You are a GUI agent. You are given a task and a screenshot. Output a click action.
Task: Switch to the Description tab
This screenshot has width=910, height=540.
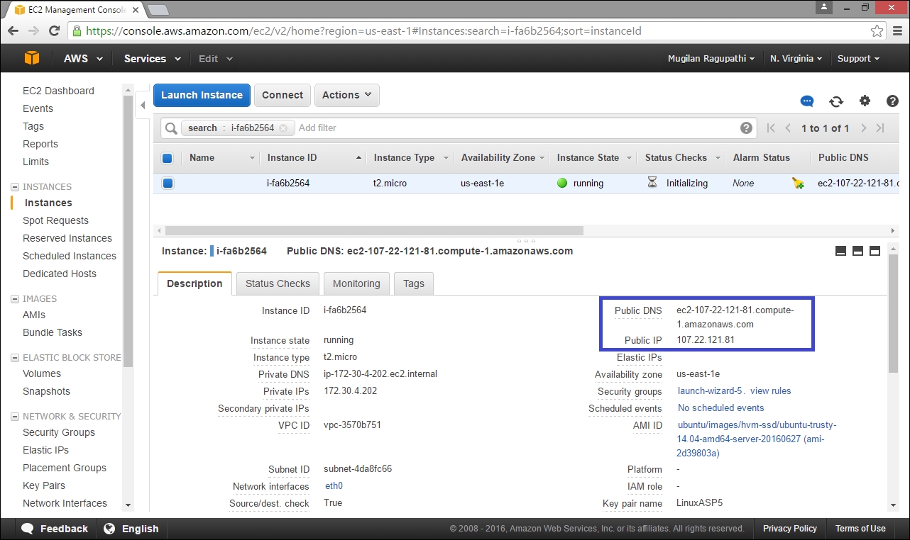pyautogui.click(x=194, y=283)
